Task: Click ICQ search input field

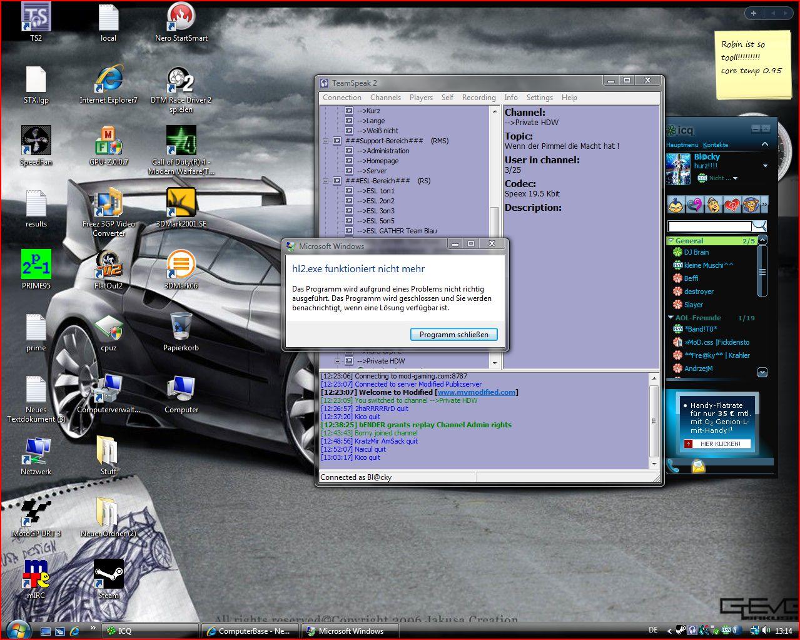Action: (x=710, y=226)
